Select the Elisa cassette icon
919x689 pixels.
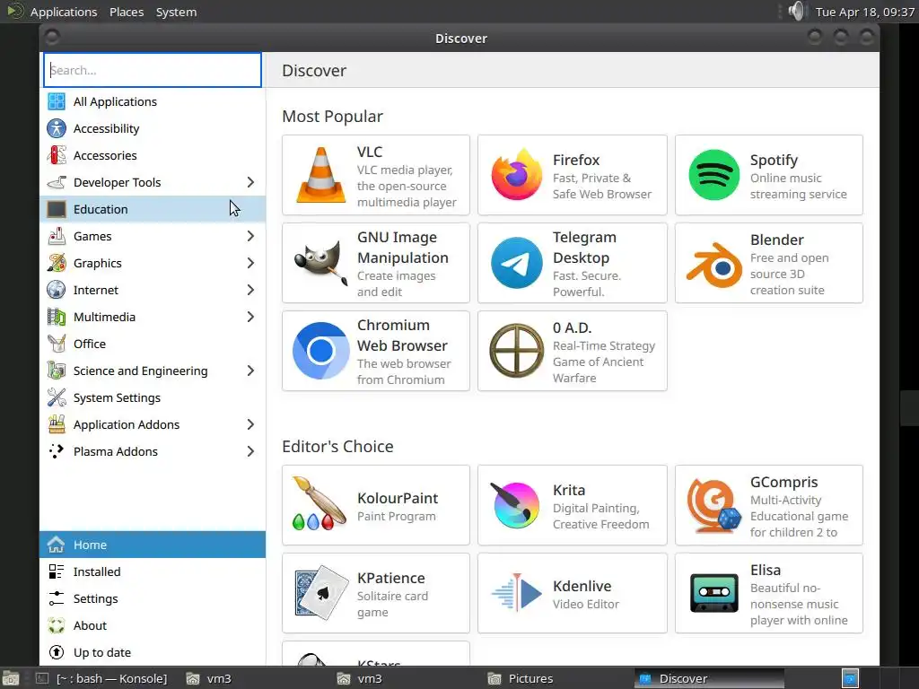713,593
